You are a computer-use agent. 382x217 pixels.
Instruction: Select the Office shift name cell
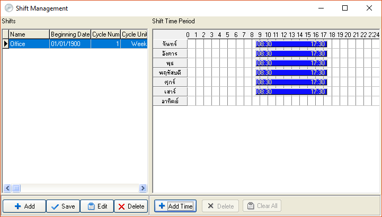pyautogui.click(x=29, y=44)
